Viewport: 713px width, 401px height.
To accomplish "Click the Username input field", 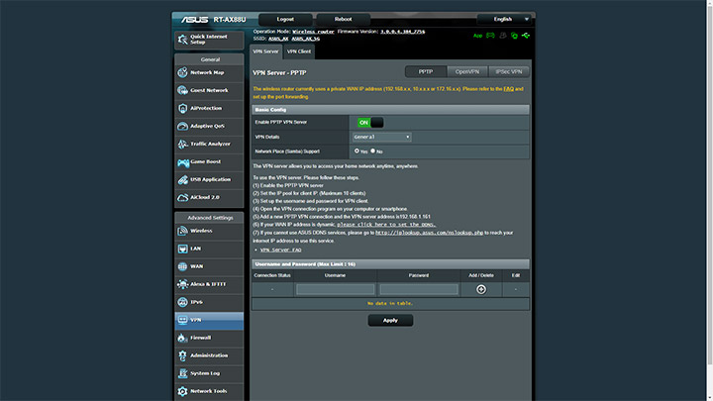I will 335,289.
